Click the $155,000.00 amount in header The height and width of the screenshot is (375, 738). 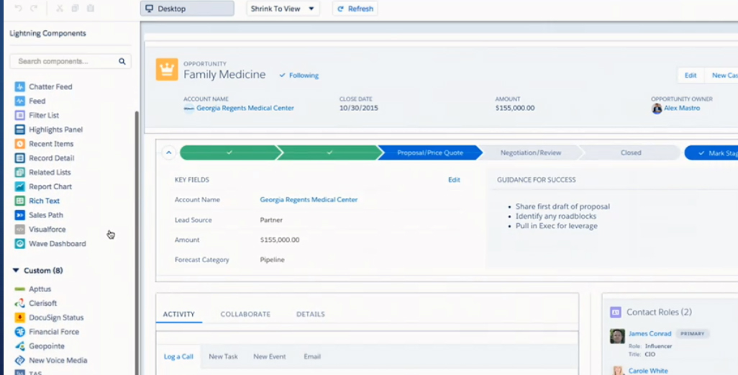tap(515, 108)
